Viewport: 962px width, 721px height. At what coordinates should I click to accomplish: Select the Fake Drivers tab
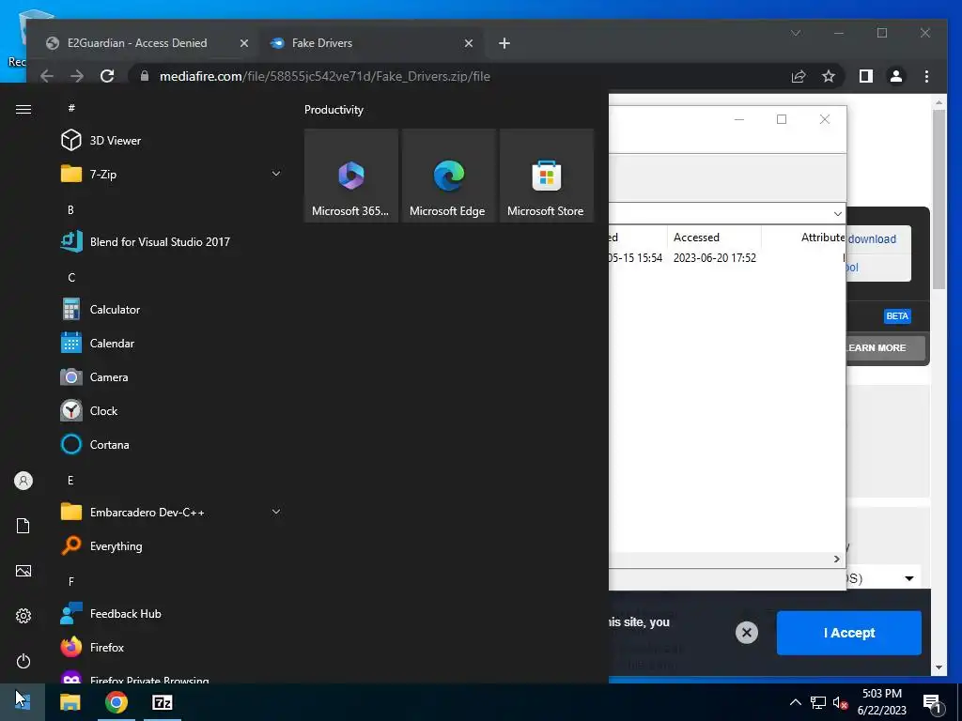coord(322,43)
